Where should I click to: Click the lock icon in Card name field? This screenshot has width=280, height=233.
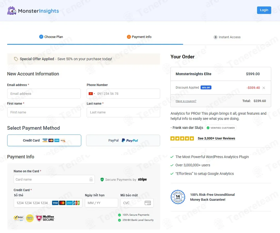tap(91, 179)
